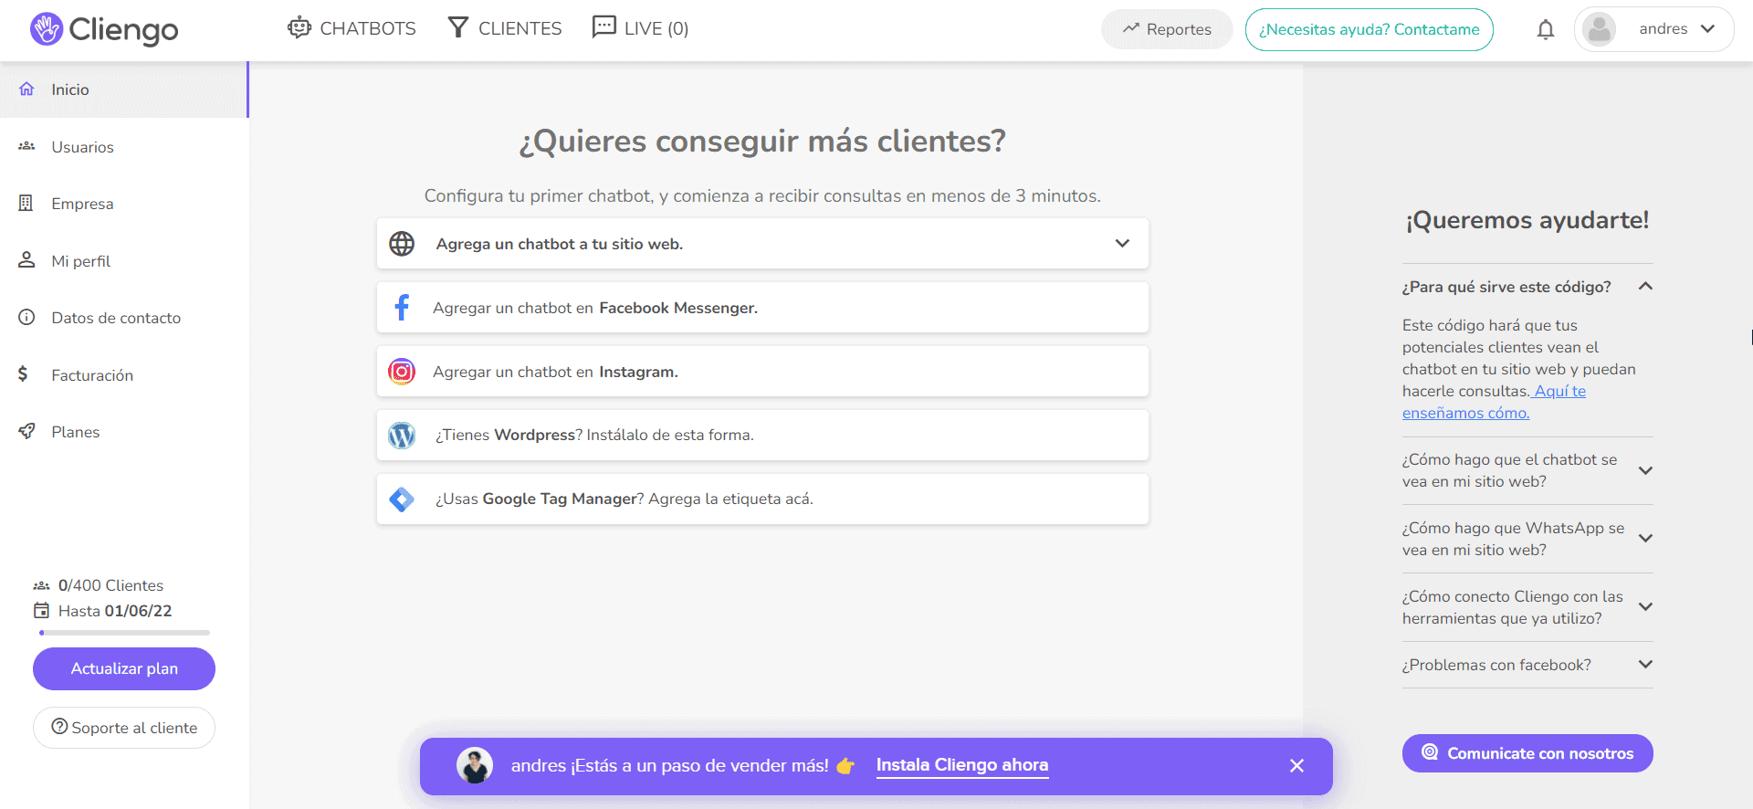The image size is (1753, 809).
Task: Select Facturación in the sidebar
Action: 92,375
